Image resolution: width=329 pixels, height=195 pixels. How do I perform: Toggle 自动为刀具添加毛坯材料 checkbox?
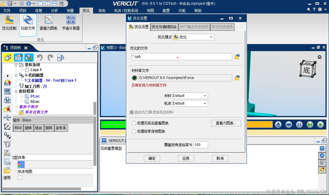[132, 112]
